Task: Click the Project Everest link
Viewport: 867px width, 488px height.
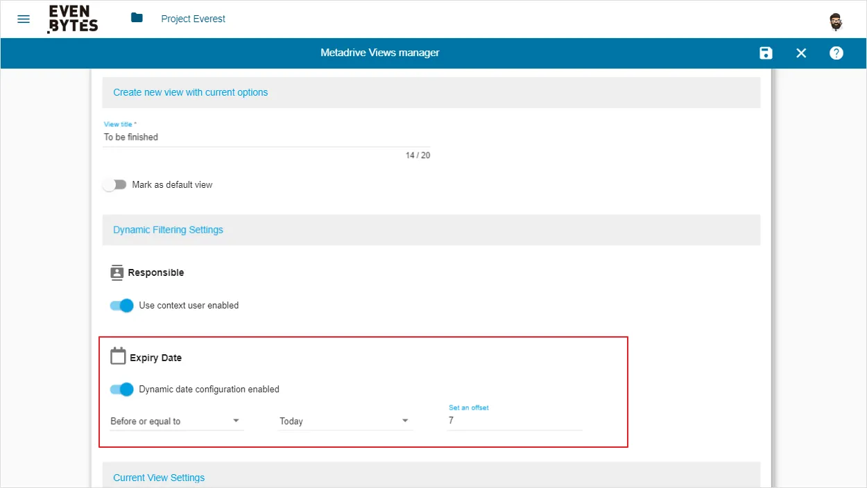Action: click(194, 19)
